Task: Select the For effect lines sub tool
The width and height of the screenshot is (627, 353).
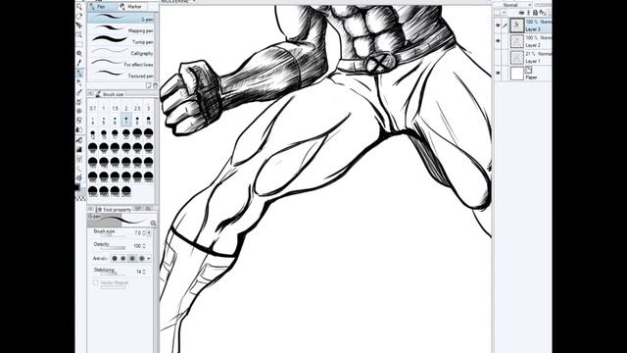Action: (x=121, y=63)
